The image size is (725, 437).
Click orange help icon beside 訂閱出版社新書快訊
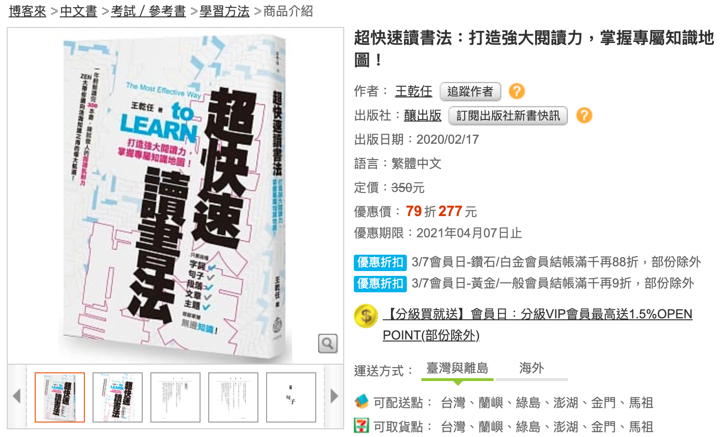[x=584, y=115]
